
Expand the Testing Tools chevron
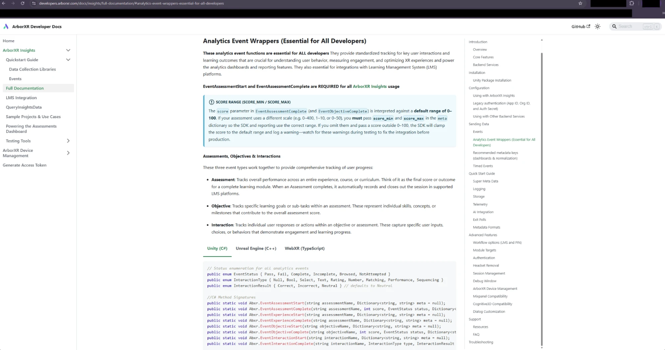tap(68, 141)
